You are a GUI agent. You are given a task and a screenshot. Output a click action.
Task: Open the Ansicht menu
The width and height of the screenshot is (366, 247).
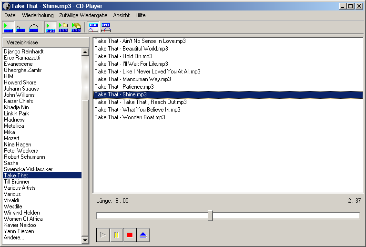122,15
